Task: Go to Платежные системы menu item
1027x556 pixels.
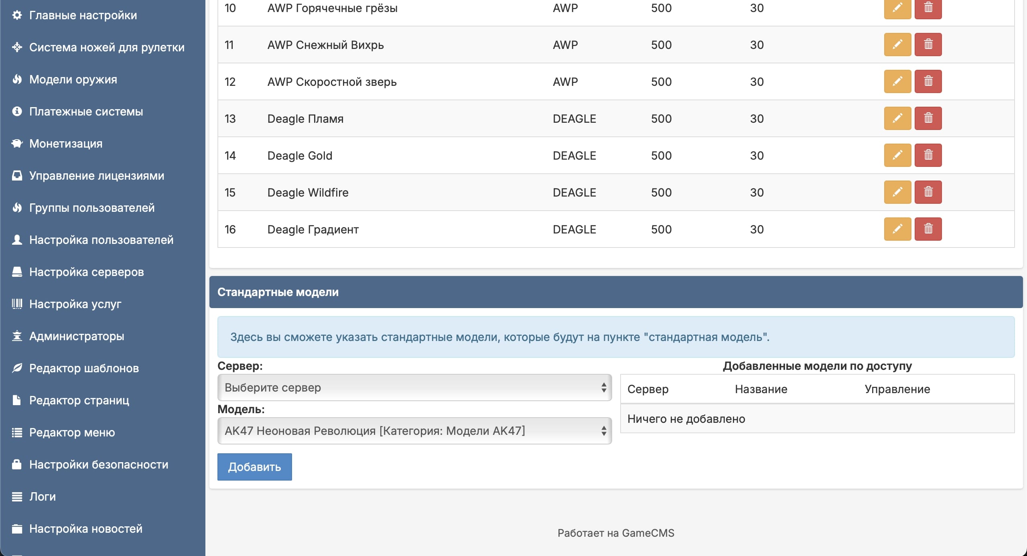Action: click(86, 112)
